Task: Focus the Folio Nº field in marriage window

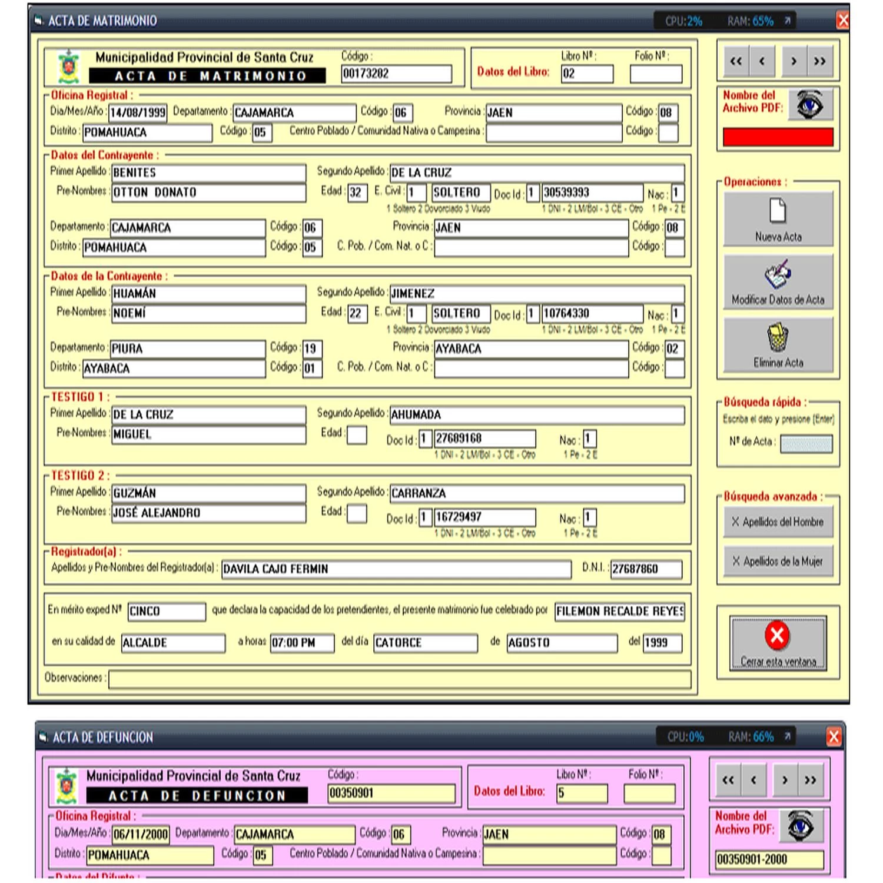Action: pos(656,74)
